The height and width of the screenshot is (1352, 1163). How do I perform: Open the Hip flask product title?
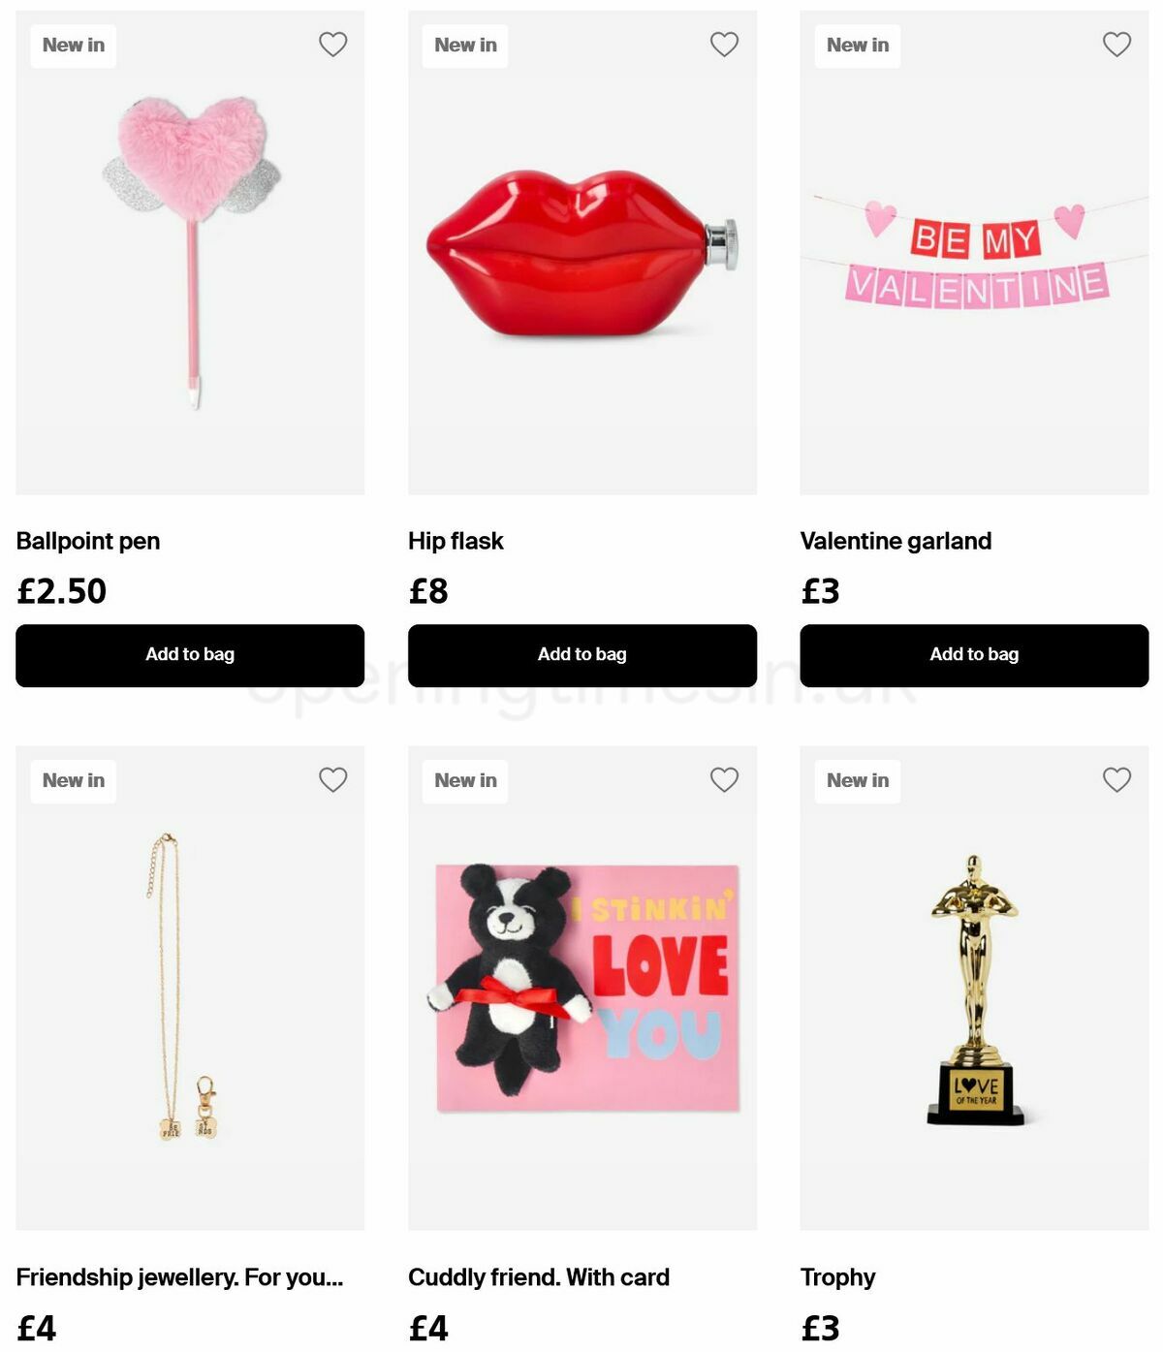point(456,541)
